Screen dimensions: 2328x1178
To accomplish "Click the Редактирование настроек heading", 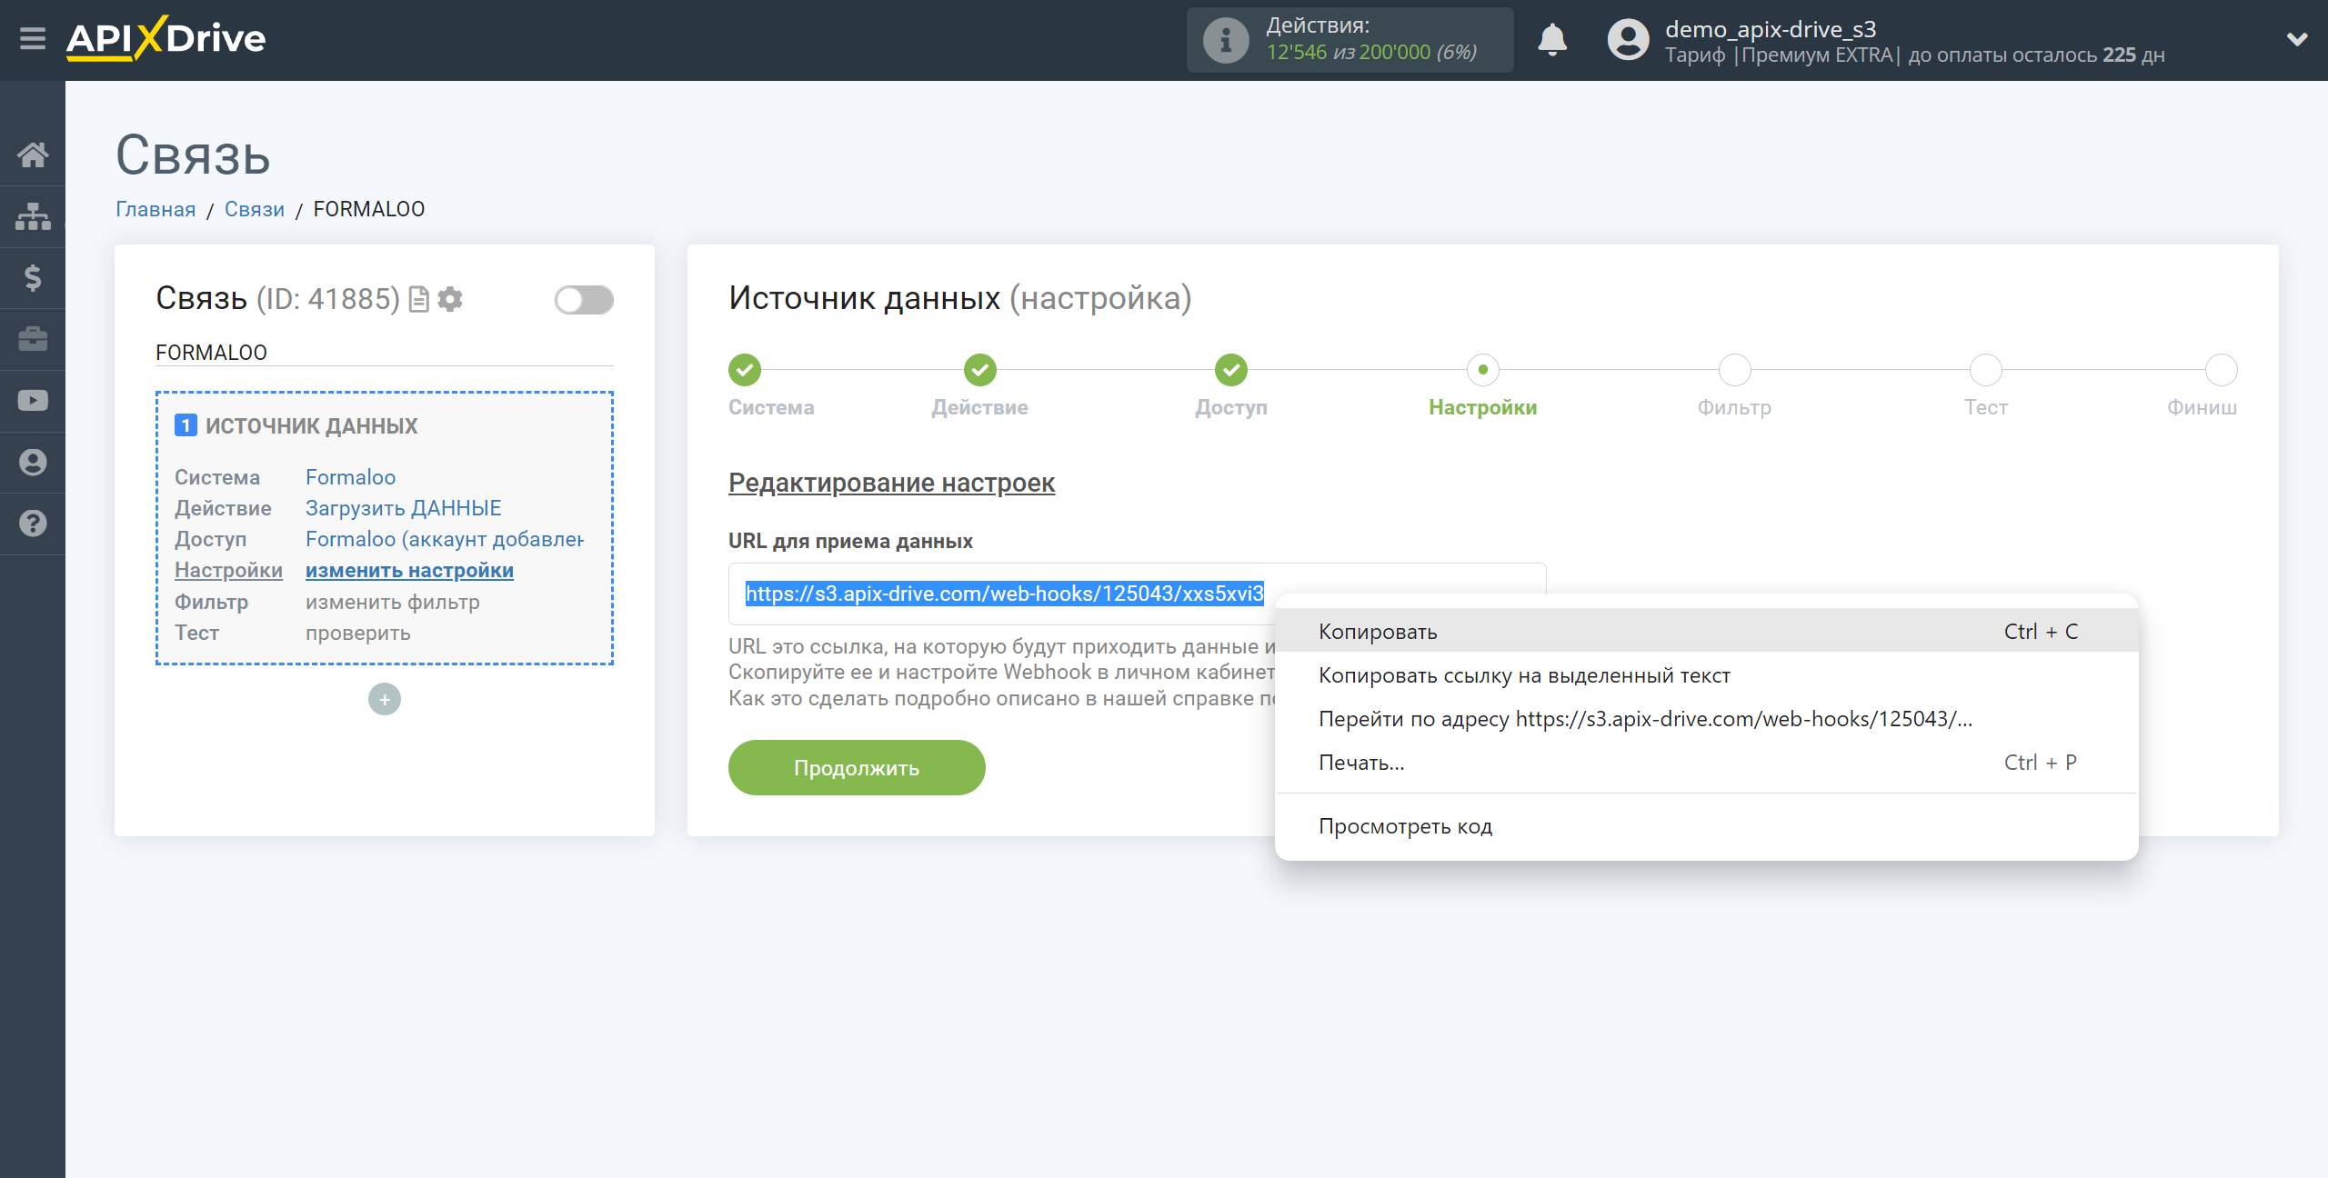I will coord(891,483).
